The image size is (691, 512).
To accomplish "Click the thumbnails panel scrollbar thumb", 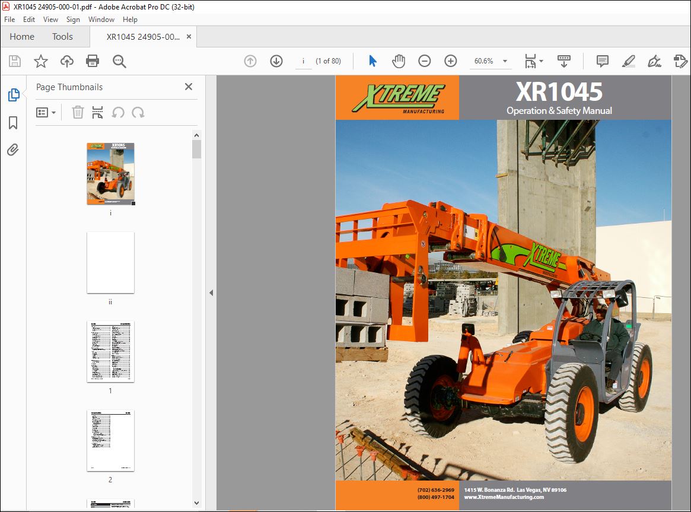I will pyautogui.click(x=196, y=149).
